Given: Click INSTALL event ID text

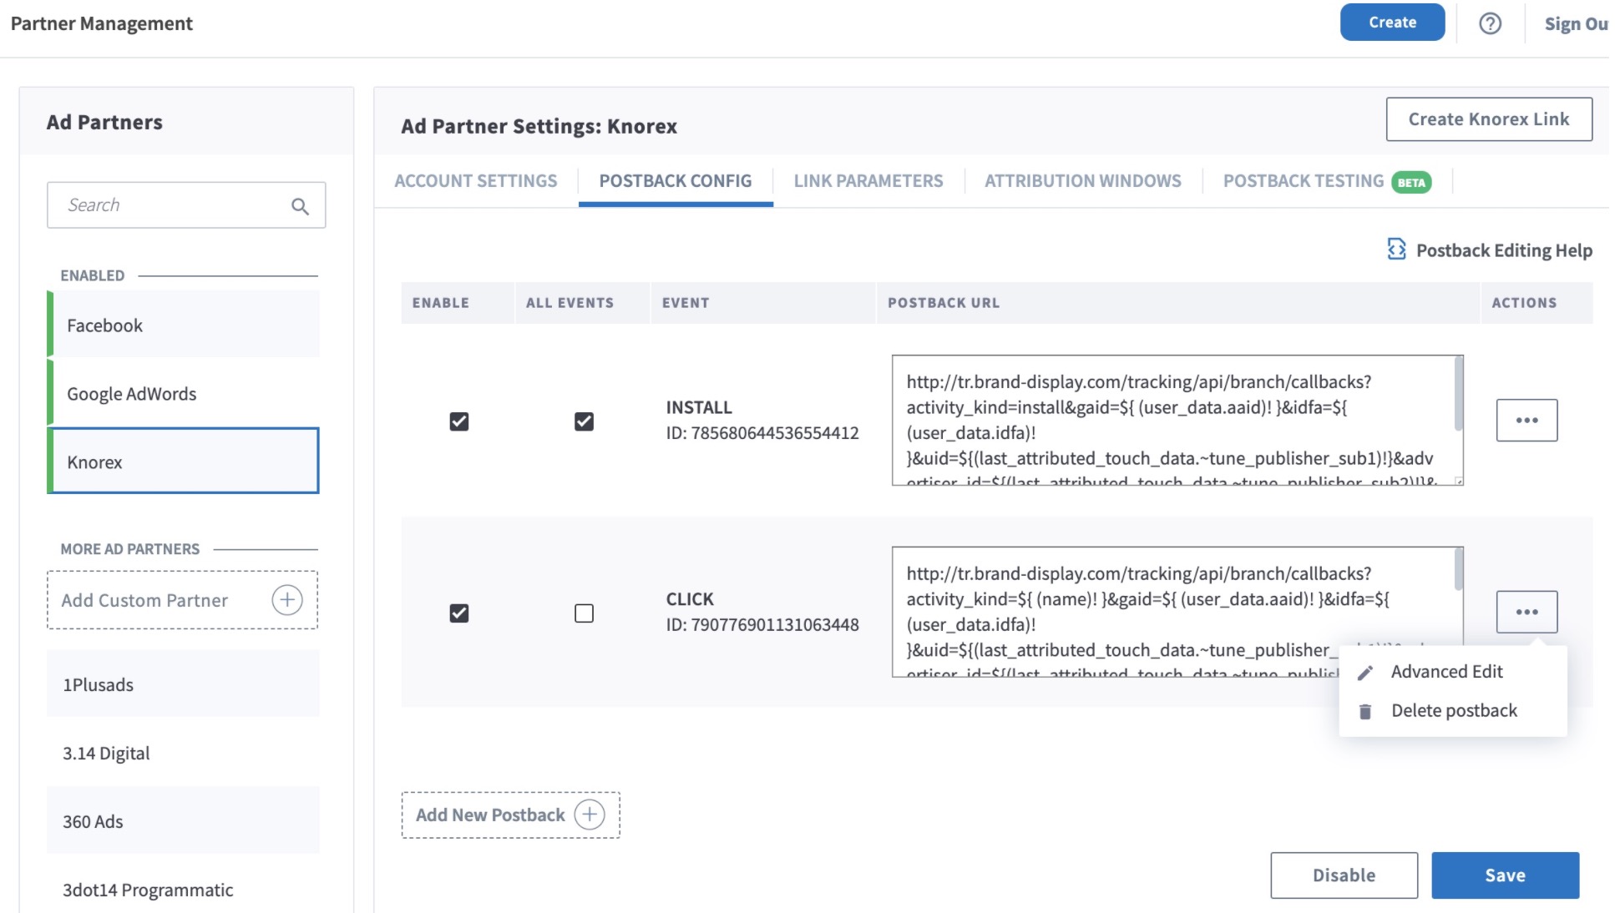Looking at the screenshot, I should (762, 433).
